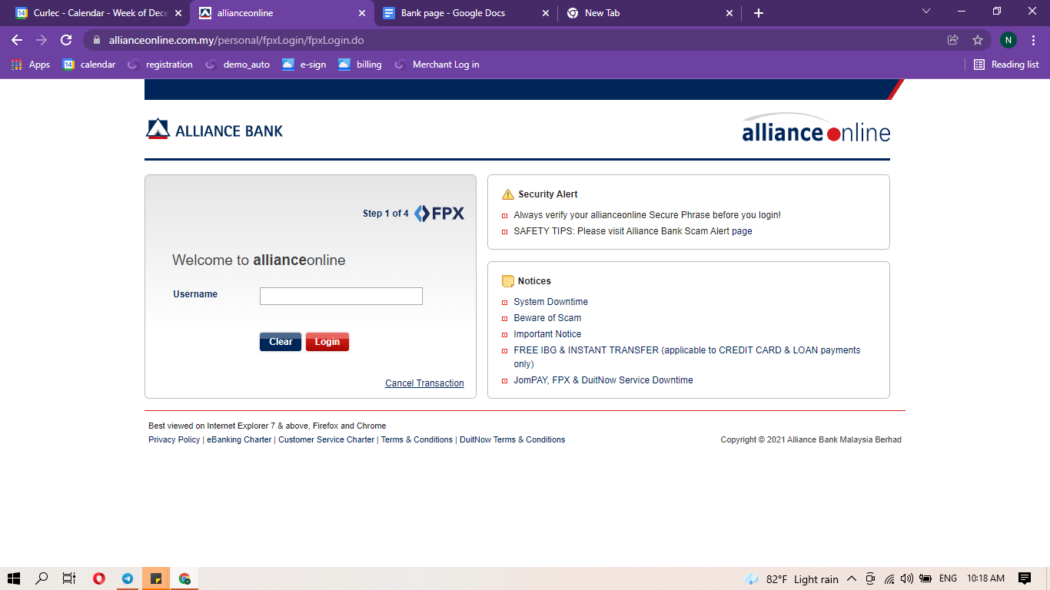Close the Curlec Calendar tab
Screen dimensions: 1050x590
tap(178, 13)
